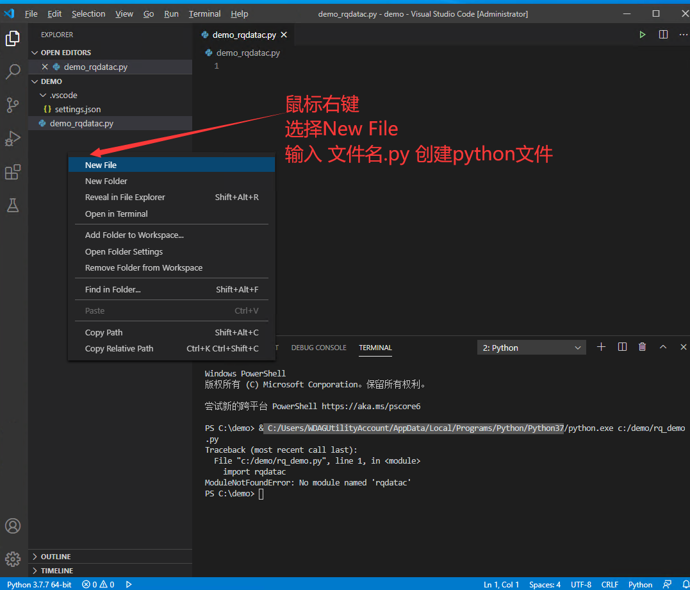Viewport: 690px width, 590px height.
Task: Select the 2: Python terminal dropdown
Action: tap(531, 348)
